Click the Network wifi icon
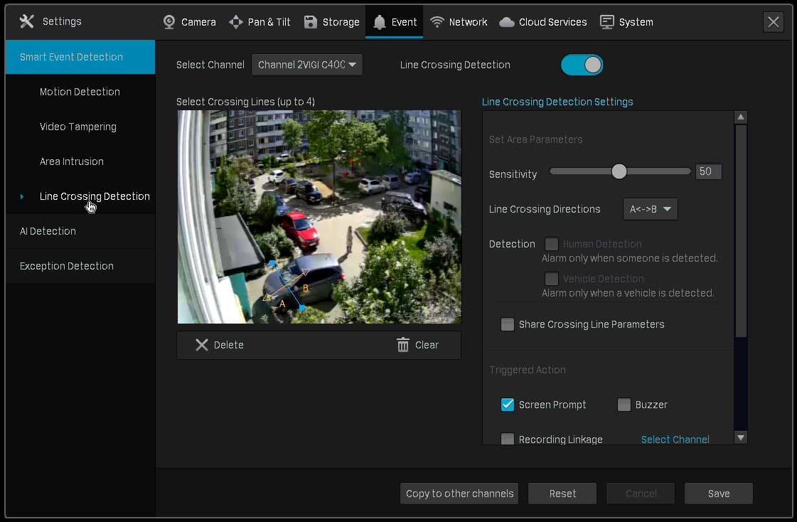797x522 pixels. [437, 22]
